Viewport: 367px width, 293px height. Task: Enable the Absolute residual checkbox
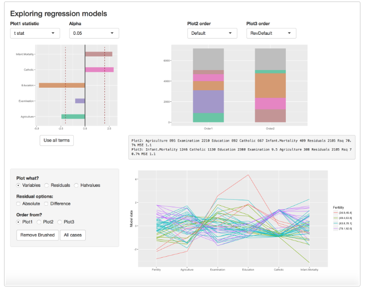(x=19, y=204)
